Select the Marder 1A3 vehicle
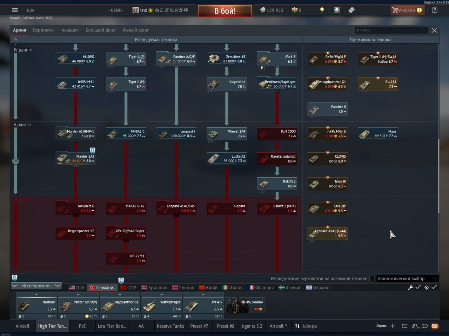449x336 pixels. [76, 158]
